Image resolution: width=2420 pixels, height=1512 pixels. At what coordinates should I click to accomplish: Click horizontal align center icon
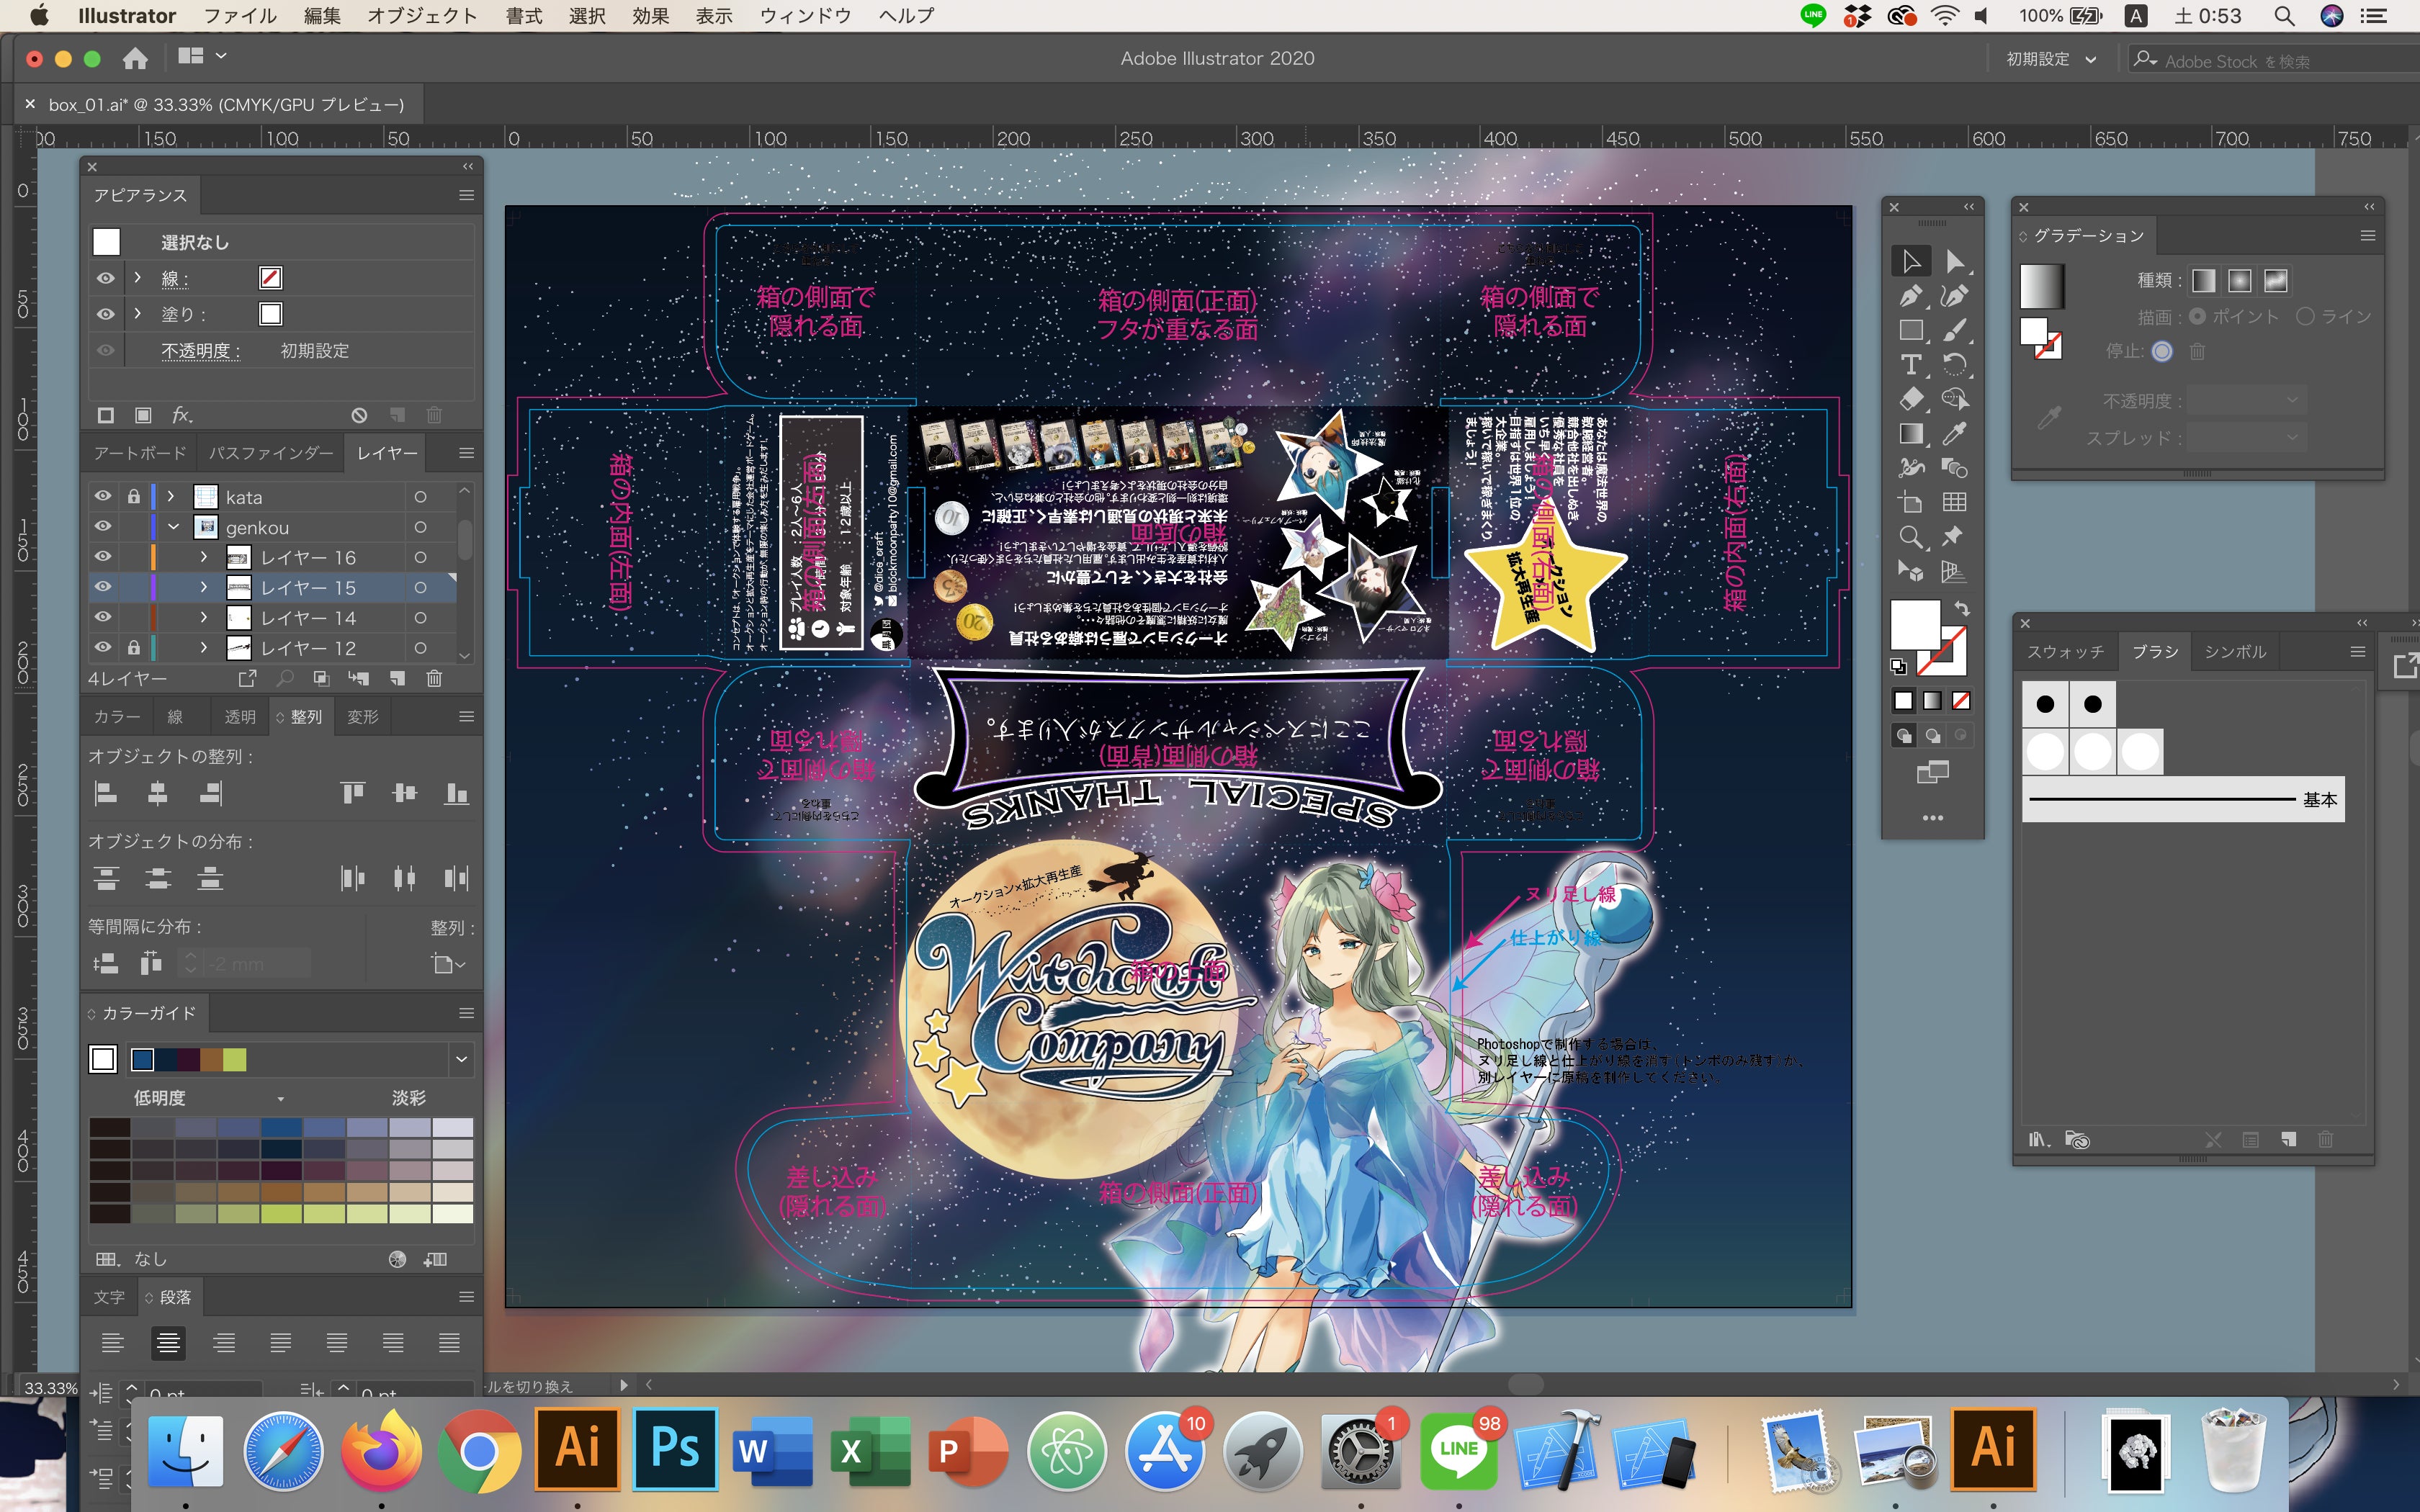coord(157,794)
